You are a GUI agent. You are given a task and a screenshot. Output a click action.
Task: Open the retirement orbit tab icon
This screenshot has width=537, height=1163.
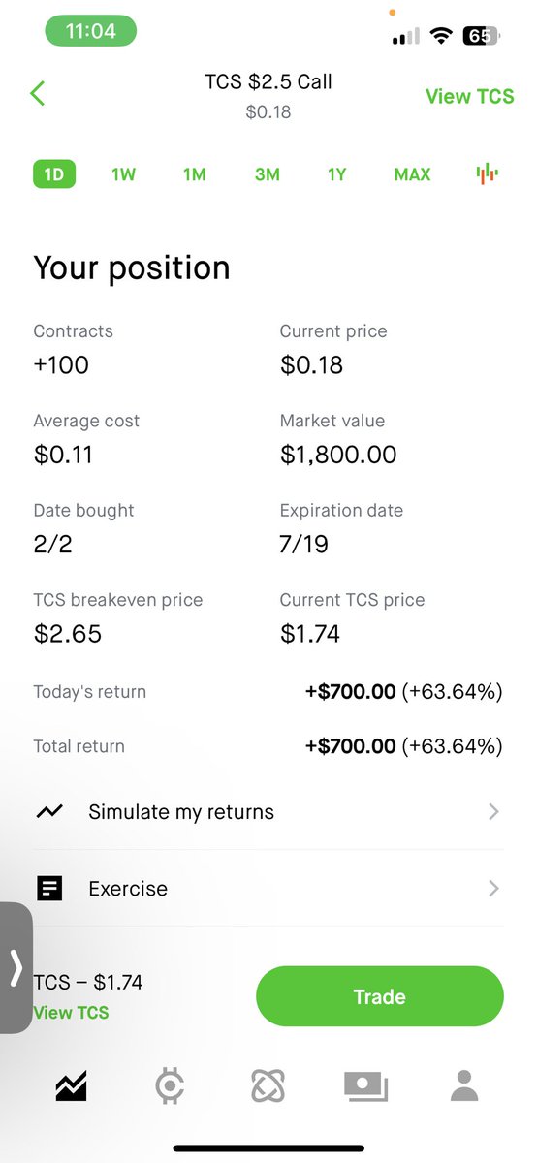[x=267, y=1086]
